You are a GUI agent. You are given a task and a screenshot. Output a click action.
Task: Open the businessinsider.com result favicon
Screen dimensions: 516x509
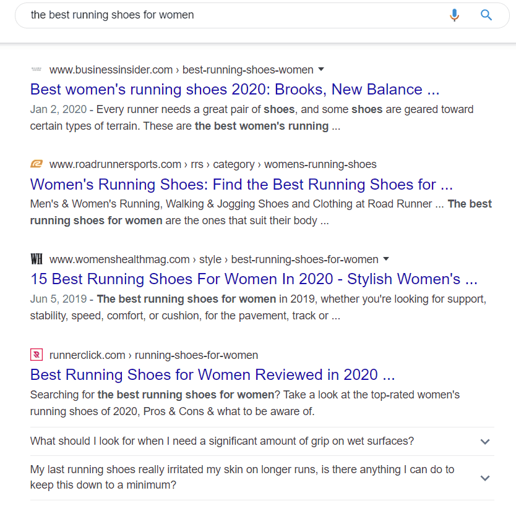[37, 69]
